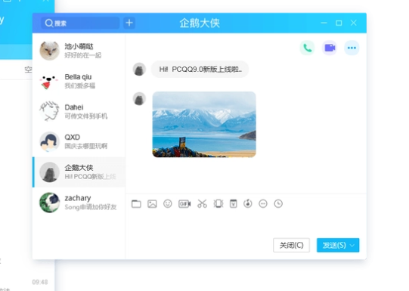Click the music share icon

(x=248, y=203)
